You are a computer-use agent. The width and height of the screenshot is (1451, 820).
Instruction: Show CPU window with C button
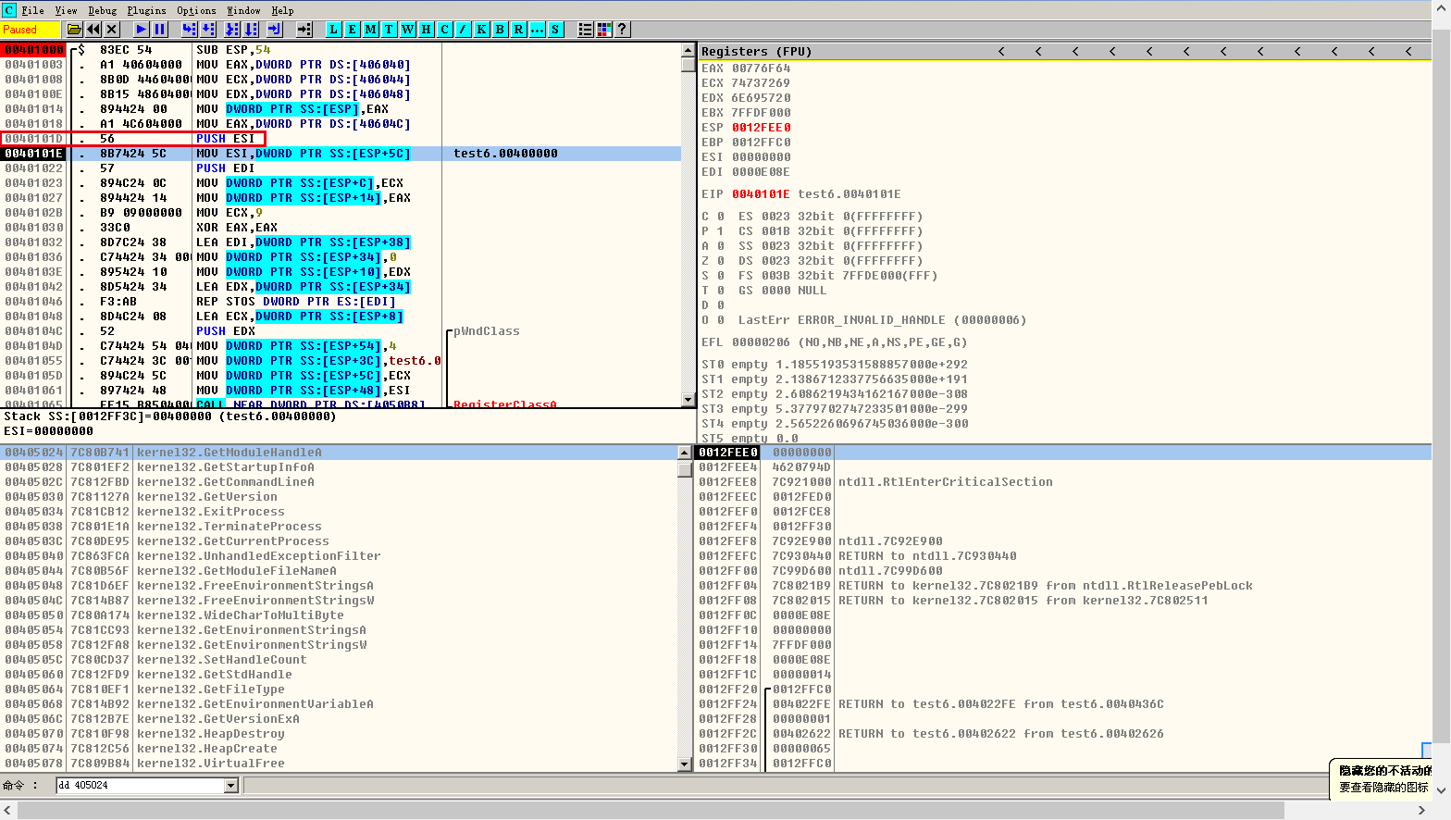pyautogui.click(x=444, y=30)
